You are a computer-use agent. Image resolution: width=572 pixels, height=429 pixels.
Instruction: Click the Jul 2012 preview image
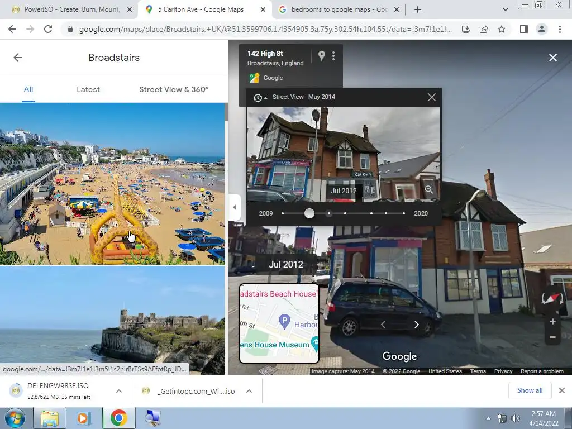tap(344, 155)
